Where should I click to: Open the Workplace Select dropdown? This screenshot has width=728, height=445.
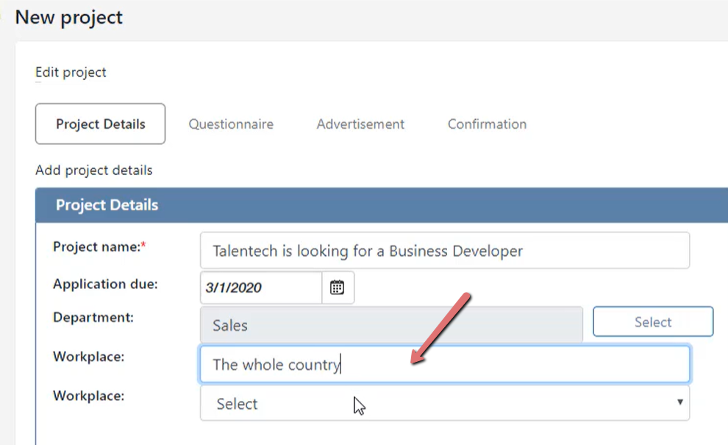coord(445,403)
